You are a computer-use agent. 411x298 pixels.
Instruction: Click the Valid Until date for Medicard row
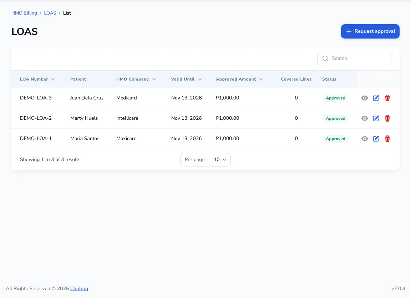[x=186, y=98]
